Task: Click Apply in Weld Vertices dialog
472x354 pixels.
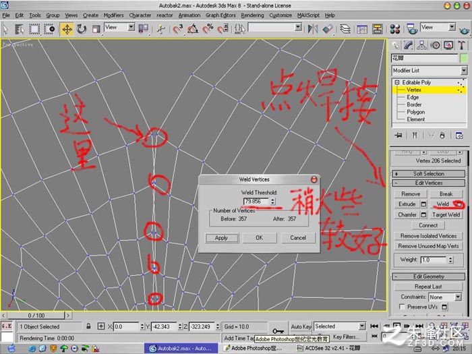Action: pyautogui.click(x=222, y=238)
